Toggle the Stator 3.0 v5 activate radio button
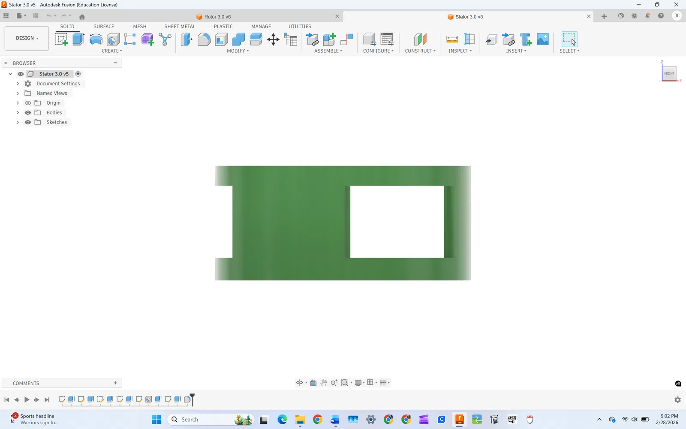Viewport: 686px width, 429px height. pyautogui.click(x=78, y=74)
